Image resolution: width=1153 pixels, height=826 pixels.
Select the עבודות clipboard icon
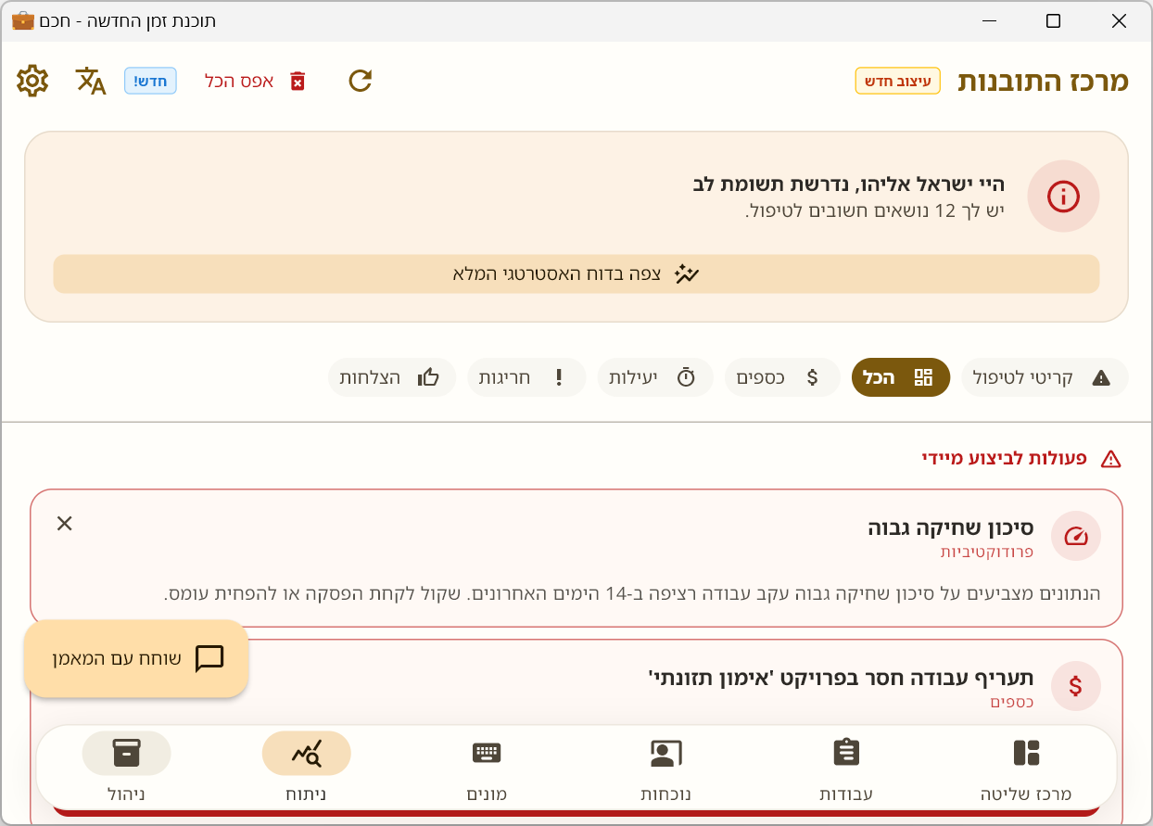pyautogui.click(x=846, y=754)
